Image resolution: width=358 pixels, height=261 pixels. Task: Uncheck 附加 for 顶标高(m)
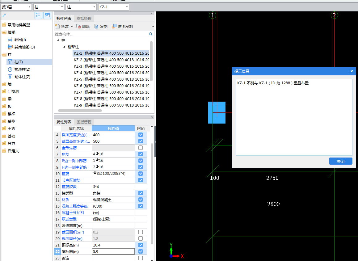point(141,245)
